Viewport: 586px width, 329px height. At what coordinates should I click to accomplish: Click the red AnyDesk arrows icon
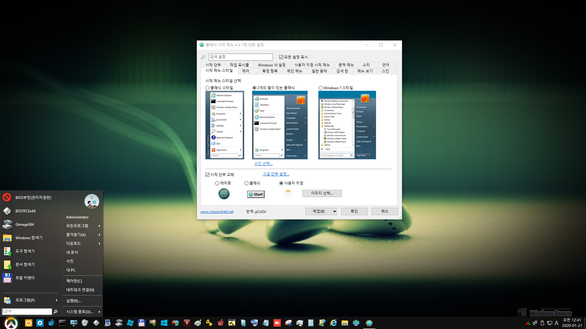(277, 323)
